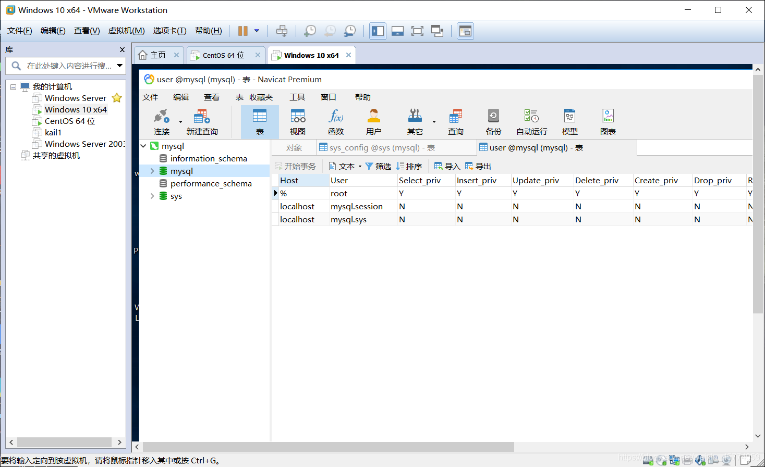Click the horizontal scrollbar of VM view
This screenshot has width=765, height=467.
point(329,447)
